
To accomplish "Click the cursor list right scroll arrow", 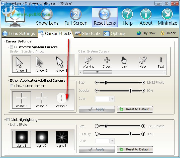I will [x=164, y=72].
